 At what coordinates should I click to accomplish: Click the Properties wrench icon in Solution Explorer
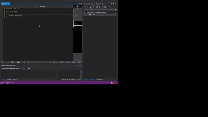coord(109,7)
